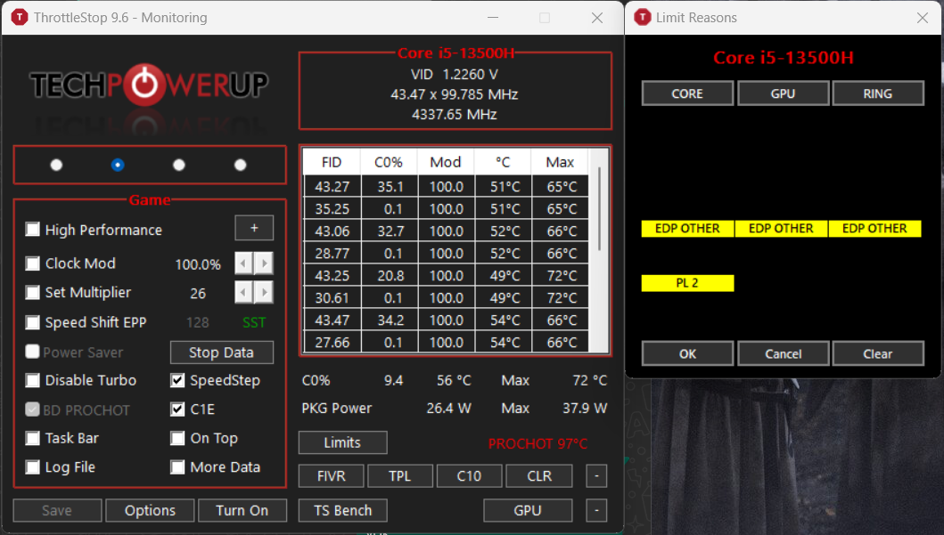This screenshot has height=535, width=944.
Task: Increase Set Multiplier with right arrow
Action: [x=264, y=293]
